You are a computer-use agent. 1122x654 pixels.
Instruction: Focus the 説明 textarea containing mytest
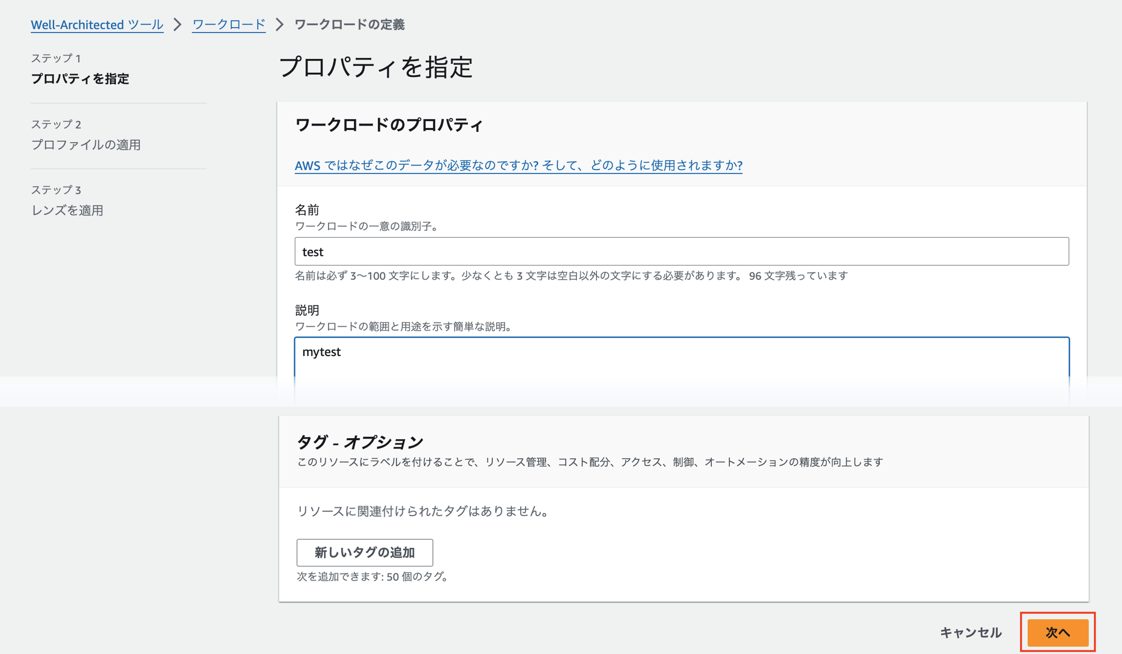[681, 356]
